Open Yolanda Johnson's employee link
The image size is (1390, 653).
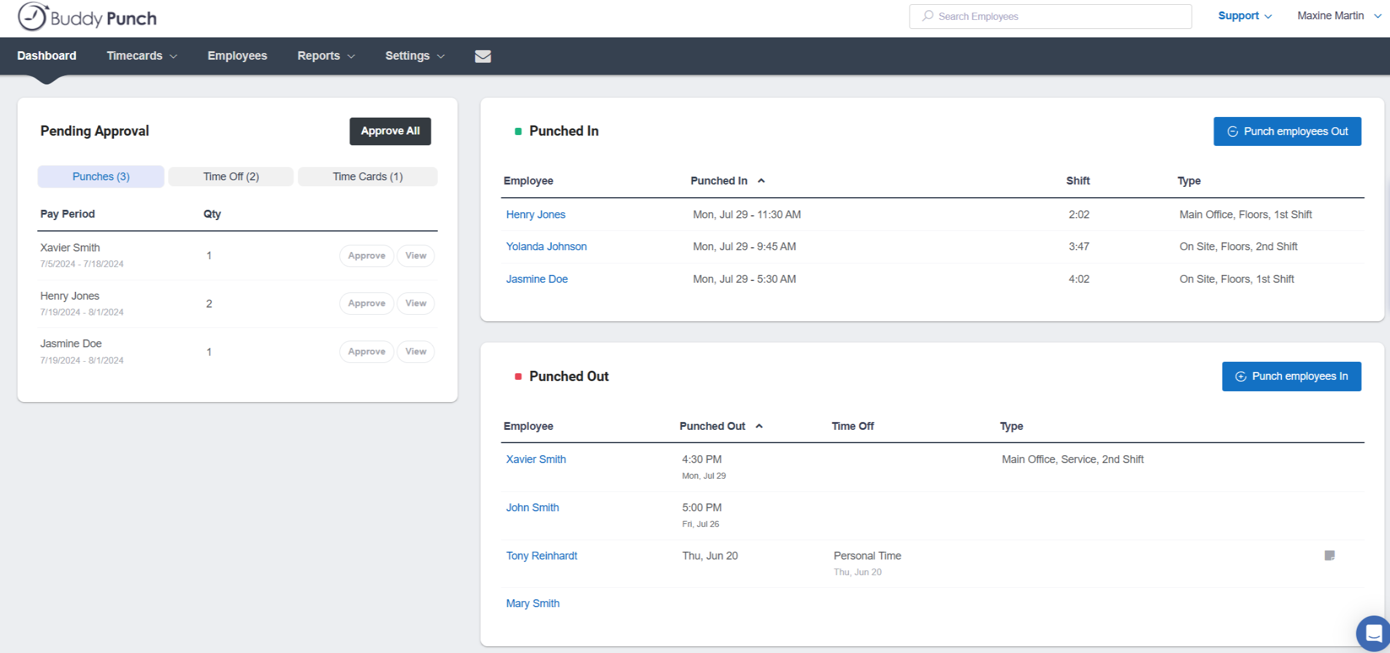pos(546,247)
